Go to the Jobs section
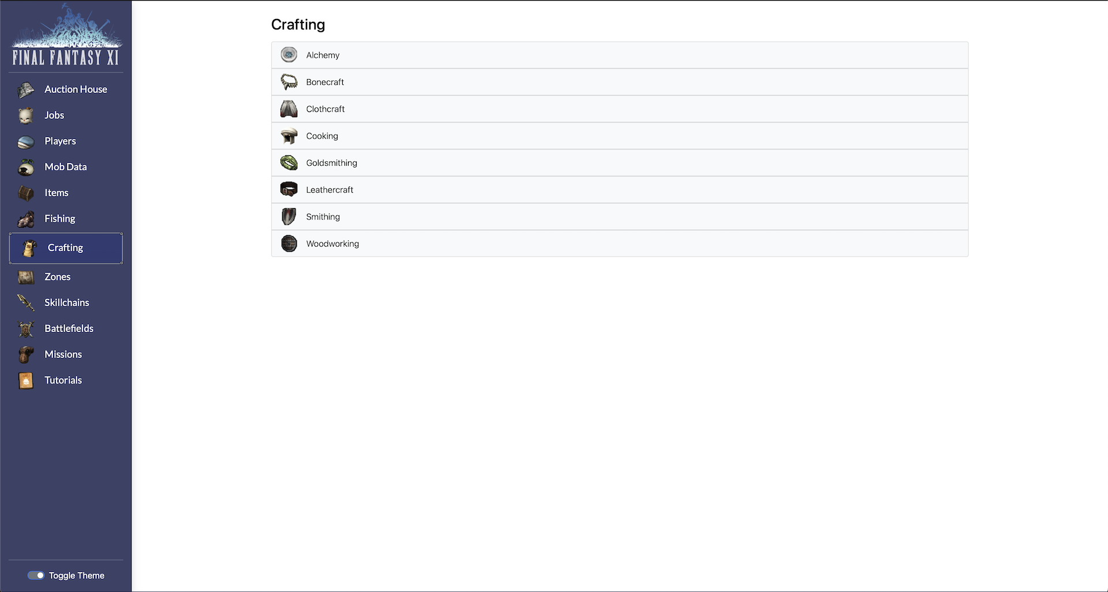This screenshot has width=1108, height=592. pyautogui.click(x=54, y=116)
